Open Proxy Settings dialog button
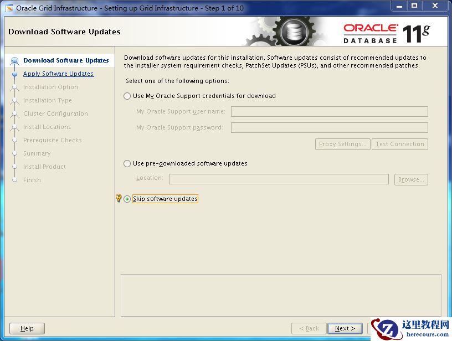Screen dimensions: 452x341 pos(343,144)
